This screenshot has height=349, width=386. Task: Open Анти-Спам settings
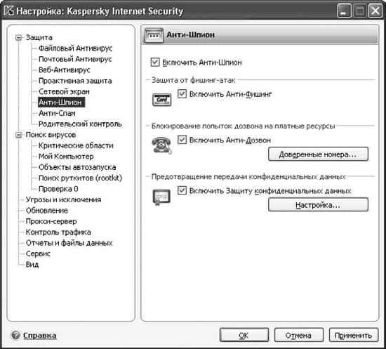click(57, 113)
